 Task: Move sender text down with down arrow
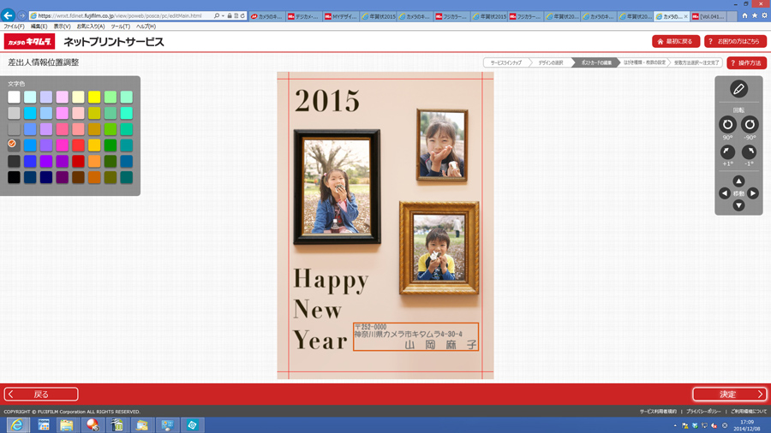738,205
